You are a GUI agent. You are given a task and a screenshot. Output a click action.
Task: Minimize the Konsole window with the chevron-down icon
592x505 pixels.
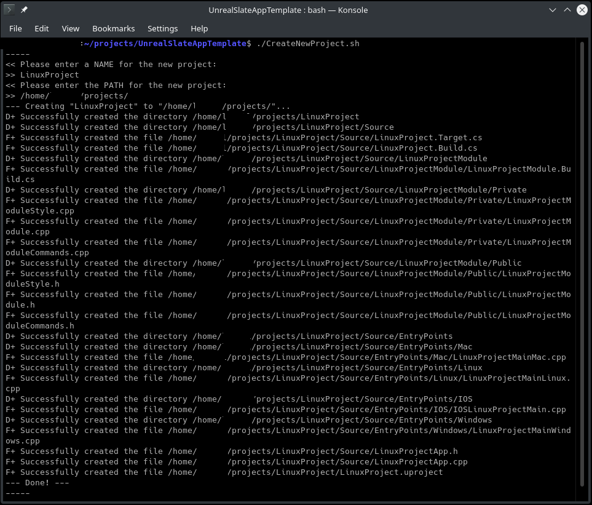553,10
